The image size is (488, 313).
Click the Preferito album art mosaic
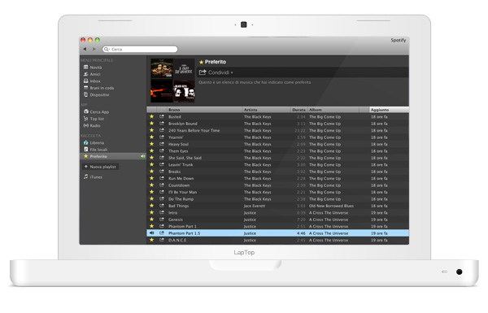click(x=172, y=80)
